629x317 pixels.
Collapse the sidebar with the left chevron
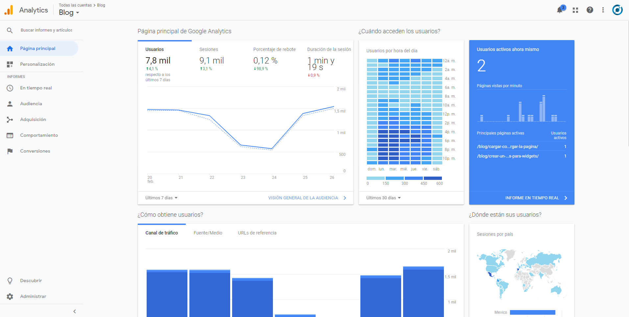click(x=75, y=311)
